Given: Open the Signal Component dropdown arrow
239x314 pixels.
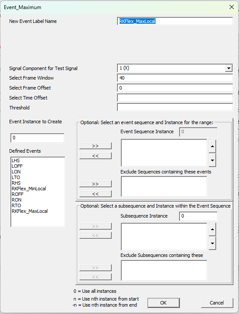Looking at the screenshot, I should pos(229,68).
